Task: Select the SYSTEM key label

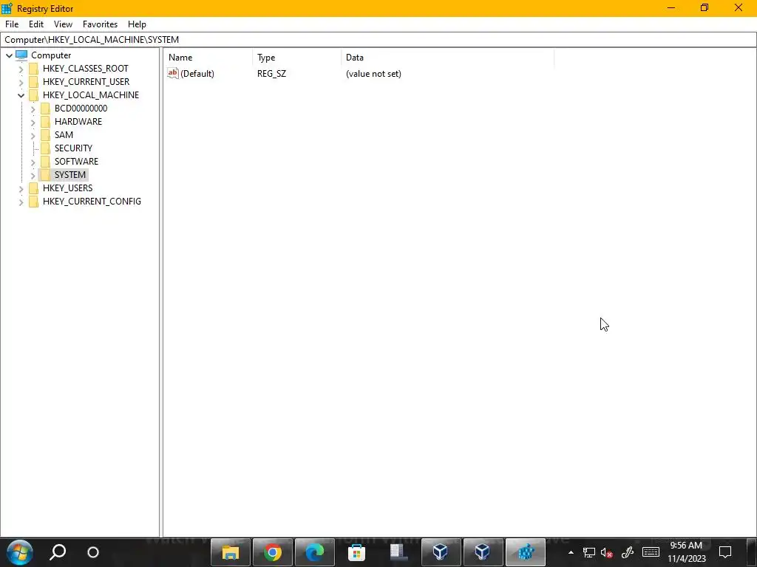Action: [x=70, y=174]
